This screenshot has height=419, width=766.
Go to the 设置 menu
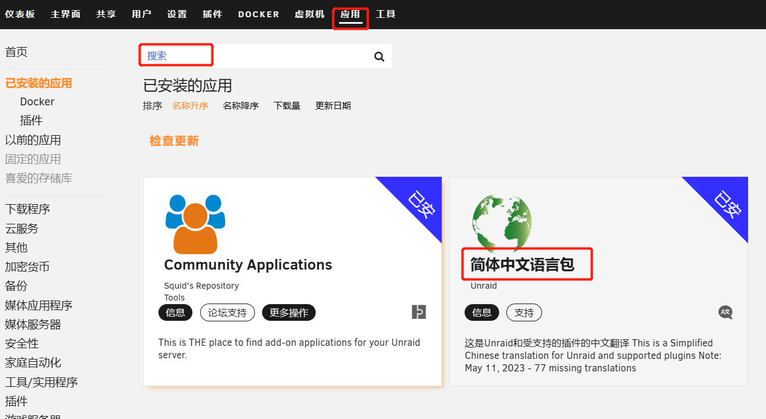177,14
